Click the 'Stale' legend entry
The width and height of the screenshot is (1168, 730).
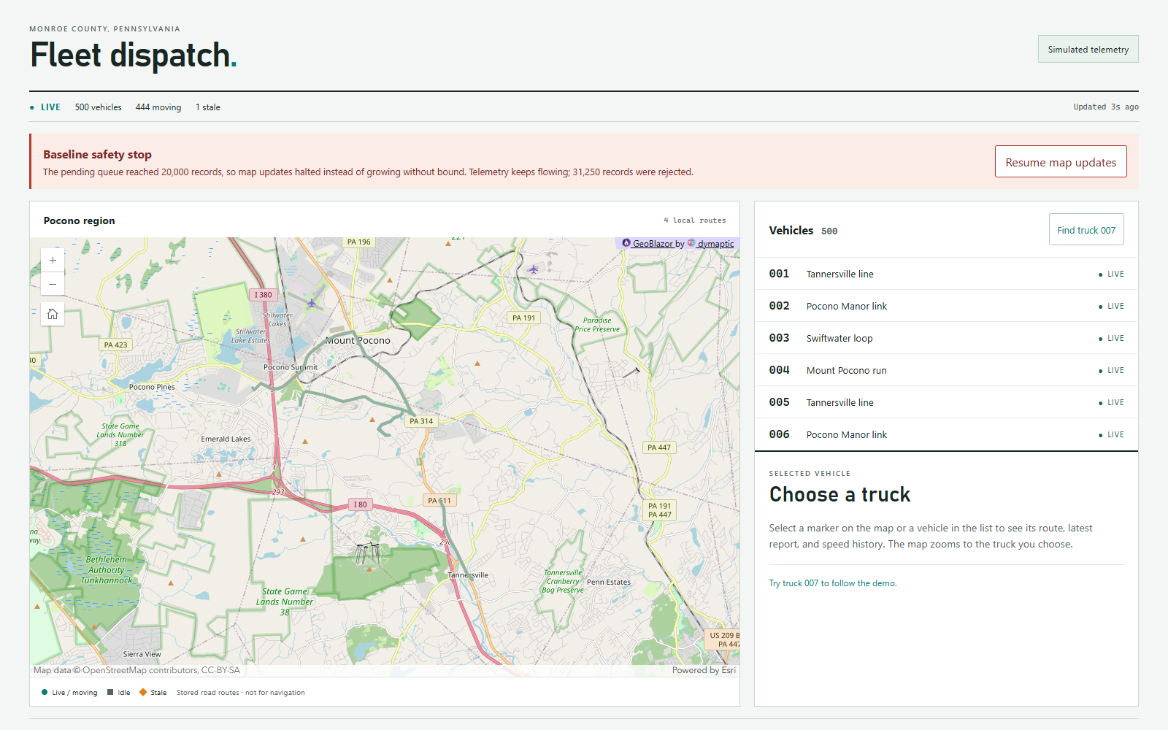[153, 692]
